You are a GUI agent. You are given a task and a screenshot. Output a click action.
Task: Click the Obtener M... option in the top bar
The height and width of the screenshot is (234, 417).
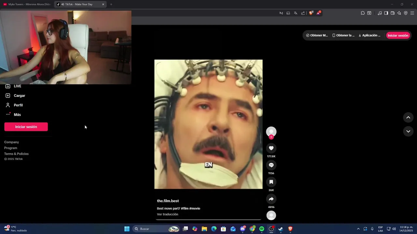tap(317, 35)
